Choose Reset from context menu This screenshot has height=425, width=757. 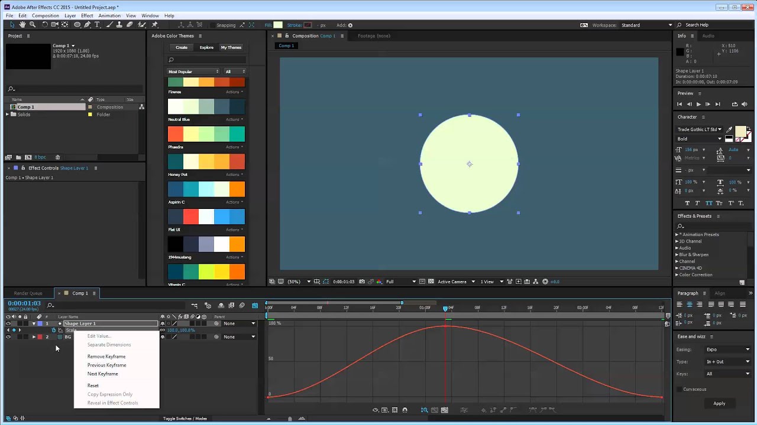[93, 385]
